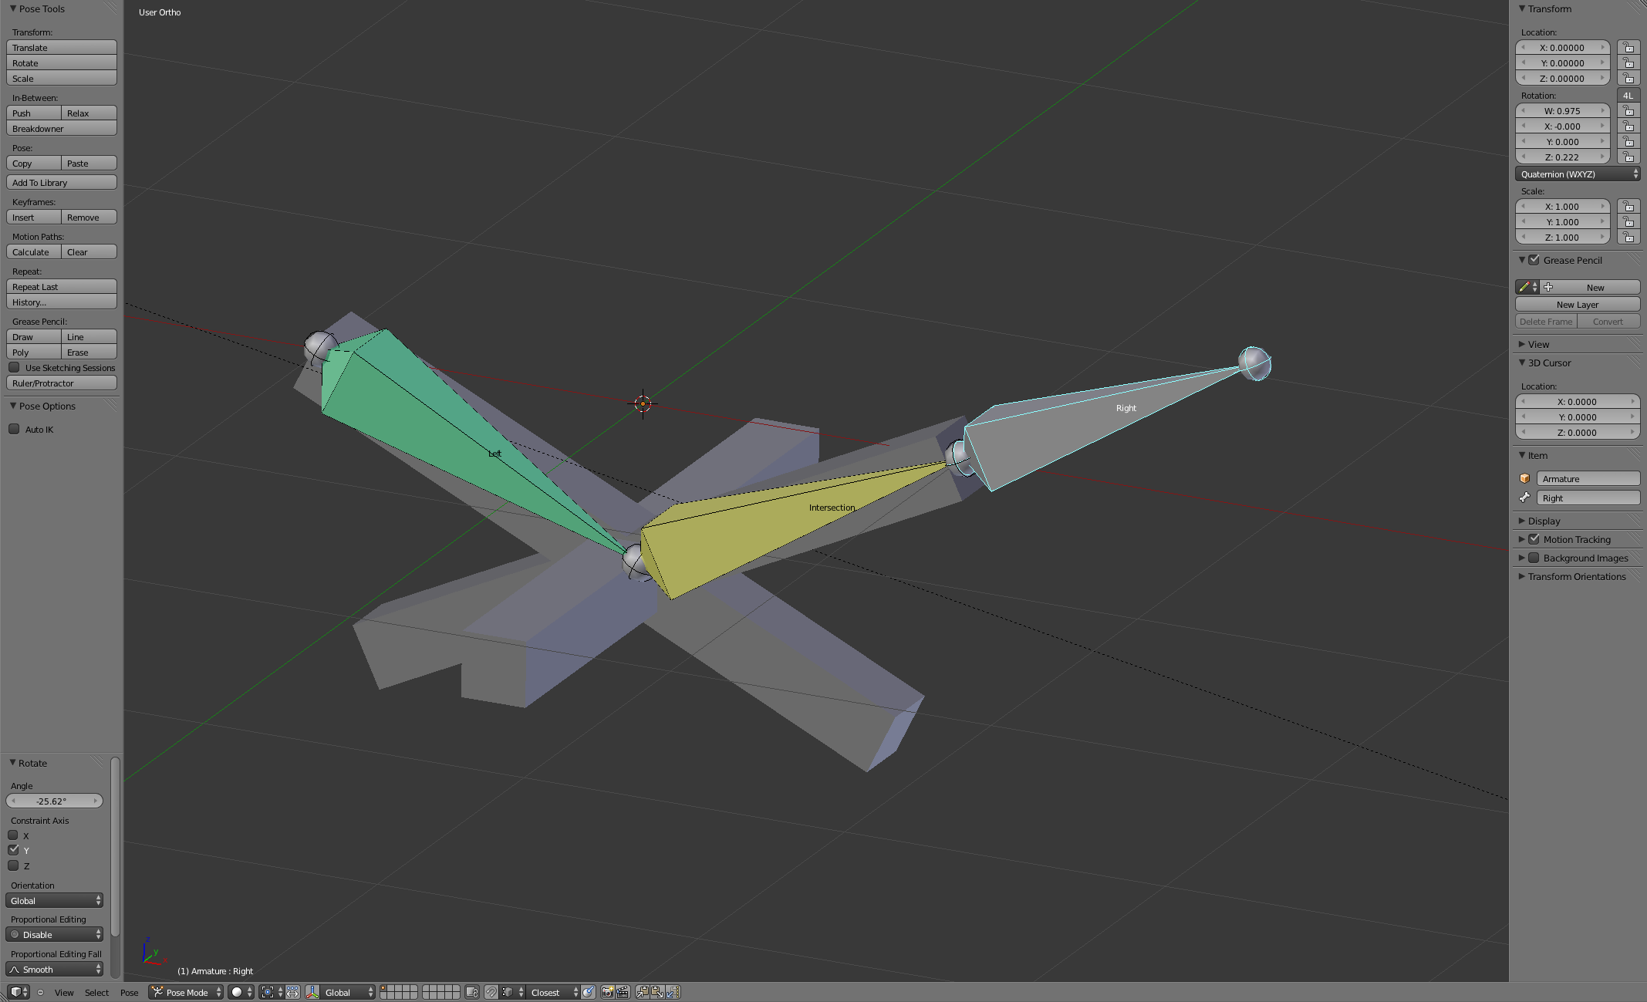This screenshot has width=1647, height=1002.
Task: Enable Auto IK checkbox
Action: point(14,429)
